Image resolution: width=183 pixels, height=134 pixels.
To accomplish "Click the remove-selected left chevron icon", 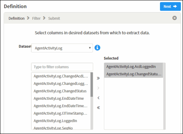I will (x=98, y=98).
